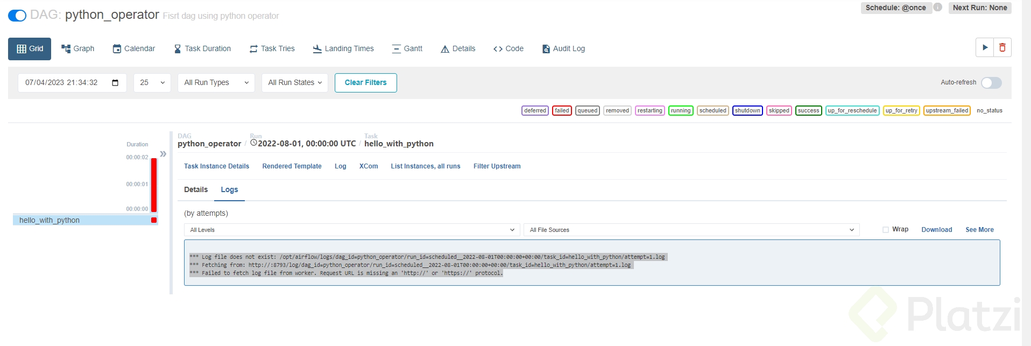Open the number of runs dropdown 25
This screenshot has width=1031, height=346.
152,83
